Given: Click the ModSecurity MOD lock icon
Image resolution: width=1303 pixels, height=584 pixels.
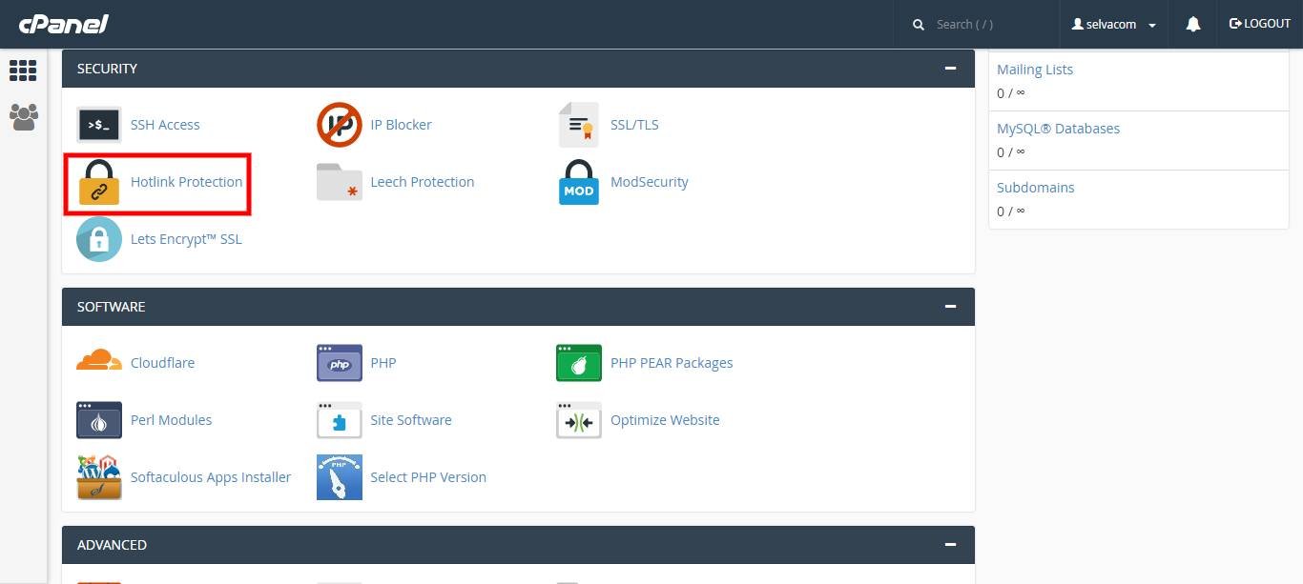Looking at the screenshot, I should [x=579, y=182].
